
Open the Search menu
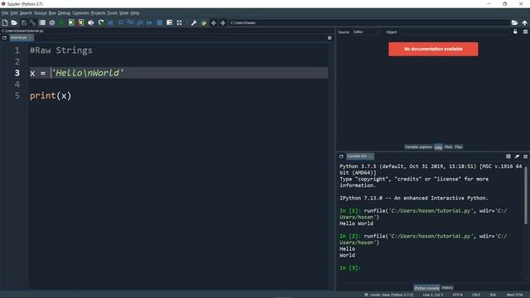coord(26,13)
